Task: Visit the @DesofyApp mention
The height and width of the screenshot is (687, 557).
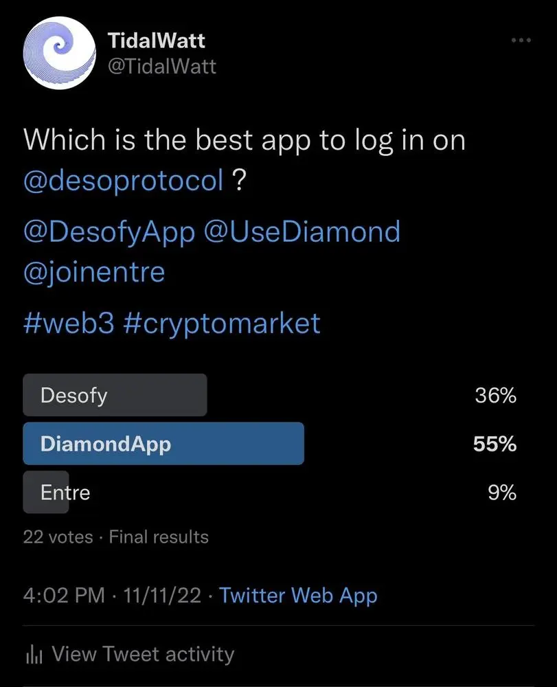Action: coord(109,232)
